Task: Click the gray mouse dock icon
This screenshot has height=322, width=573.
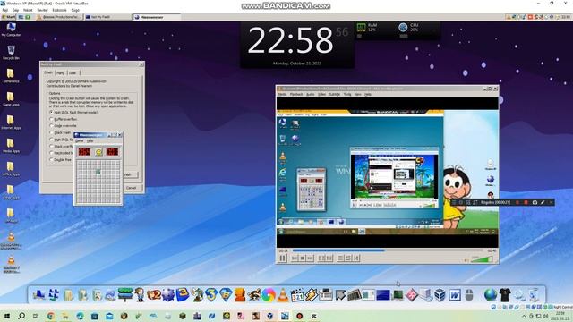Action: point(469,294)
